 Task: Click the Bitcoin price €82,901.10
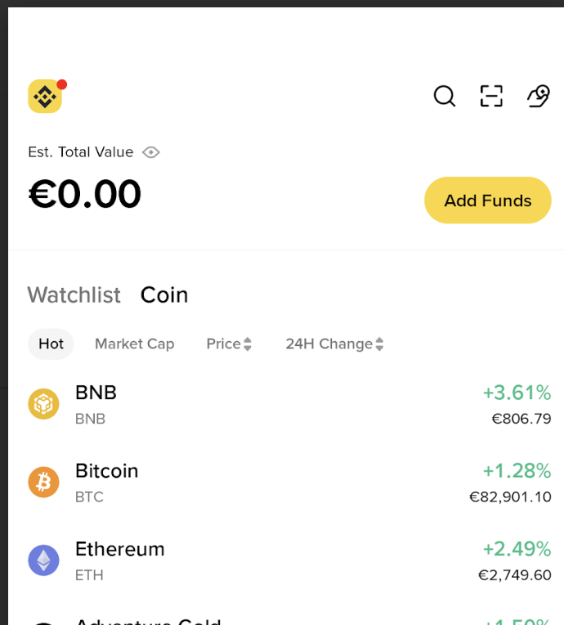[x=510, y=497]
